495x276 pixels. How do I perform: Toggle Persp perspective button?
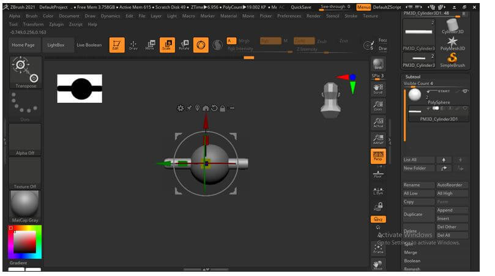(x=378, y=156)
